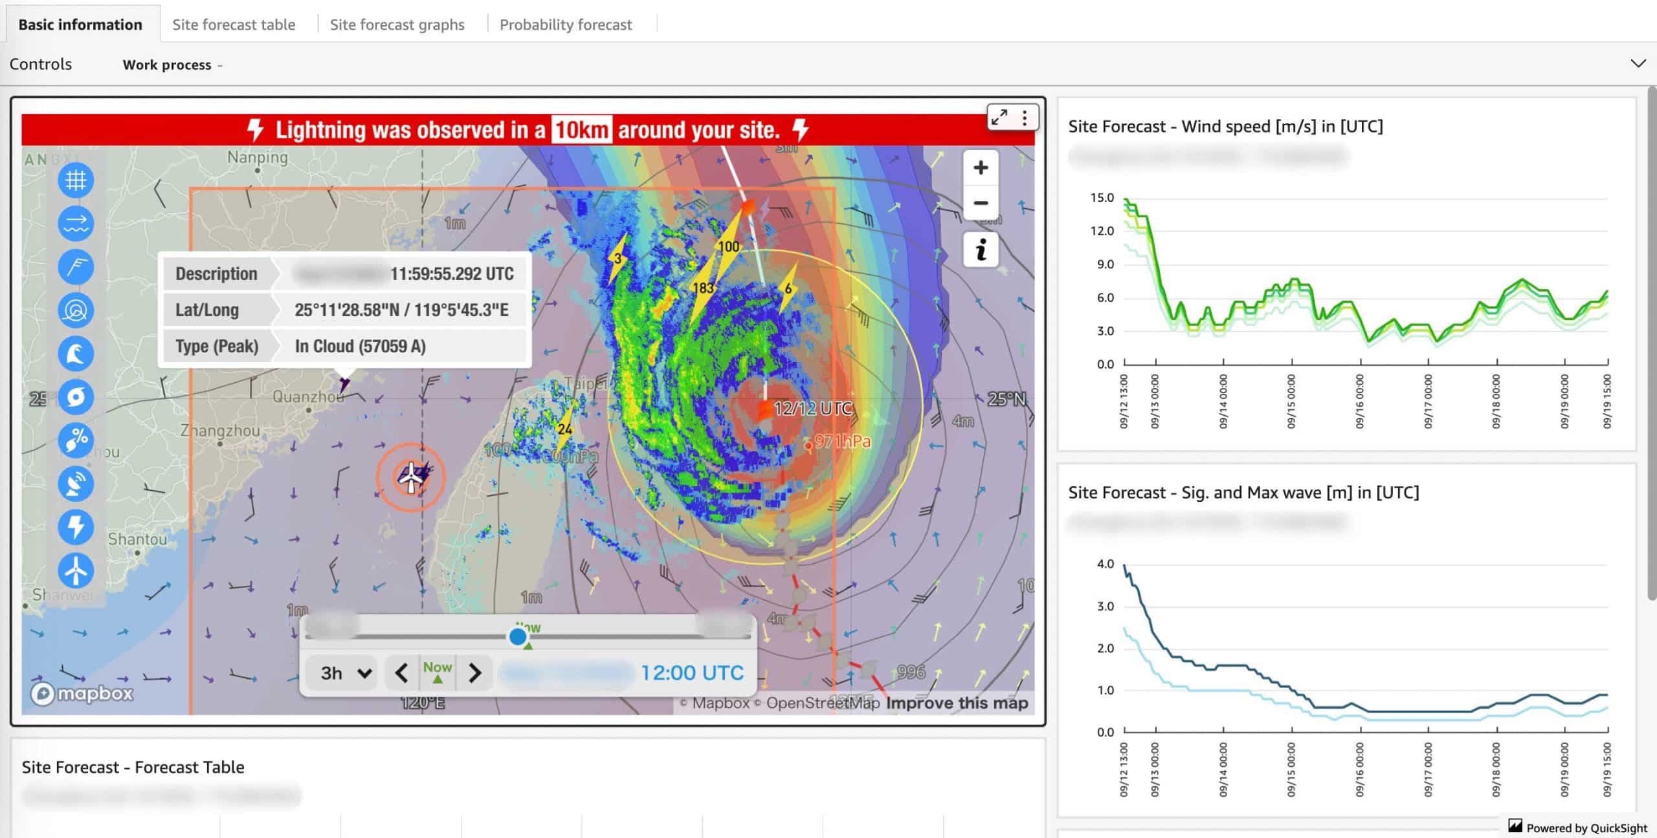Open the 3h time step dropdown

[x=345, y=673]
